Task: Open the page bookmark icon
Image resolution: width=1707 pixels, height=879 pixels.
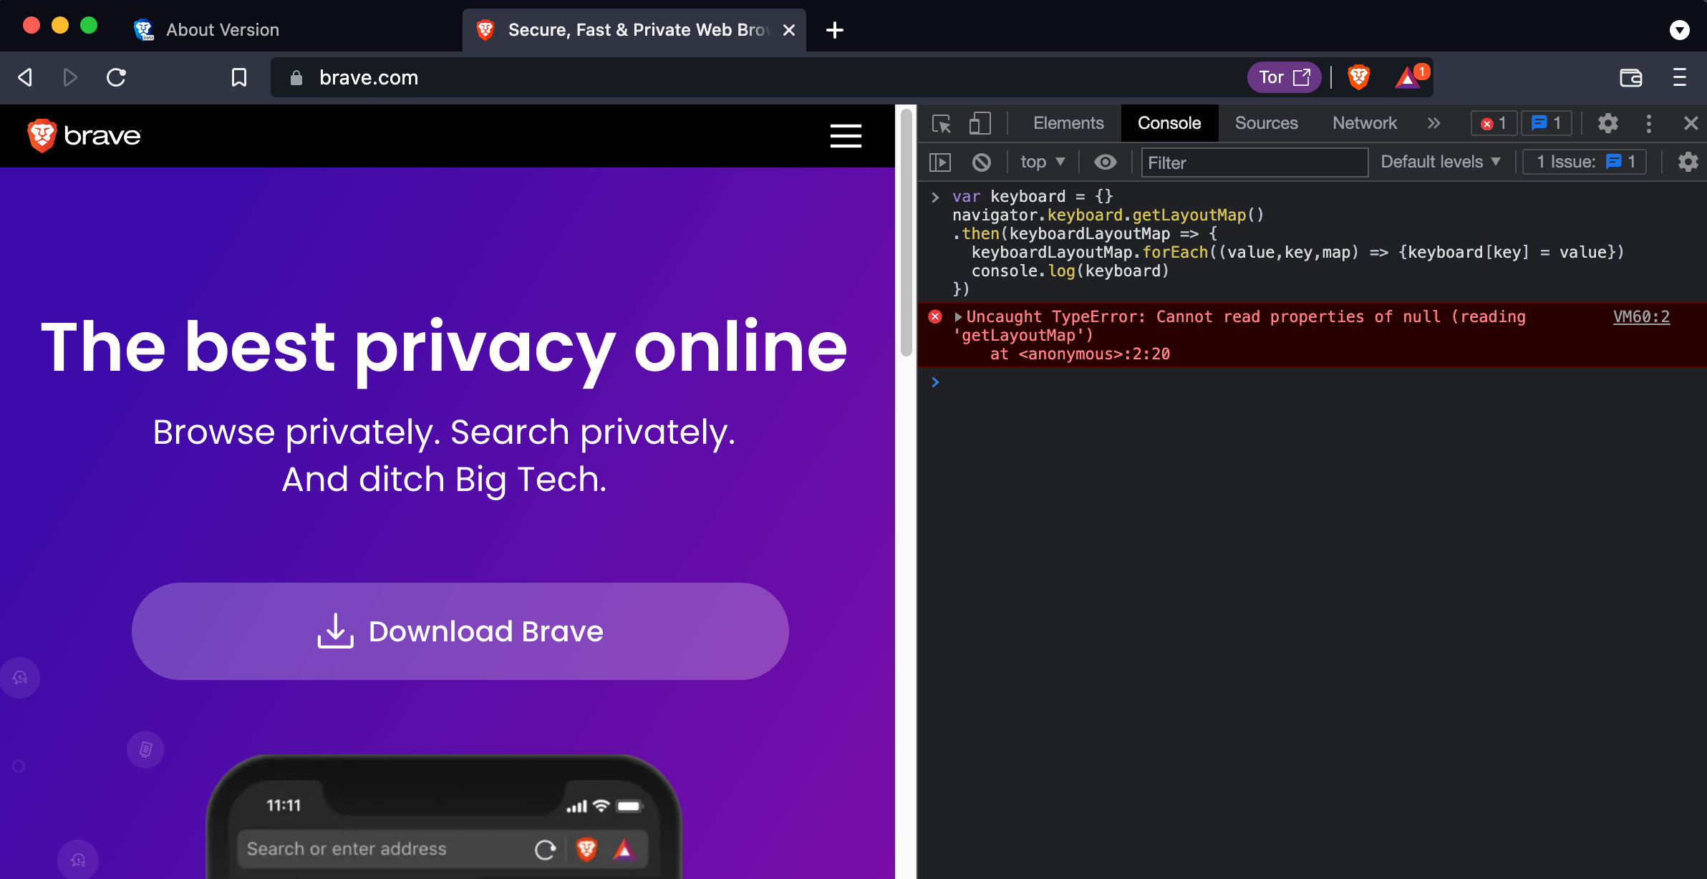Action: [238, 77]
